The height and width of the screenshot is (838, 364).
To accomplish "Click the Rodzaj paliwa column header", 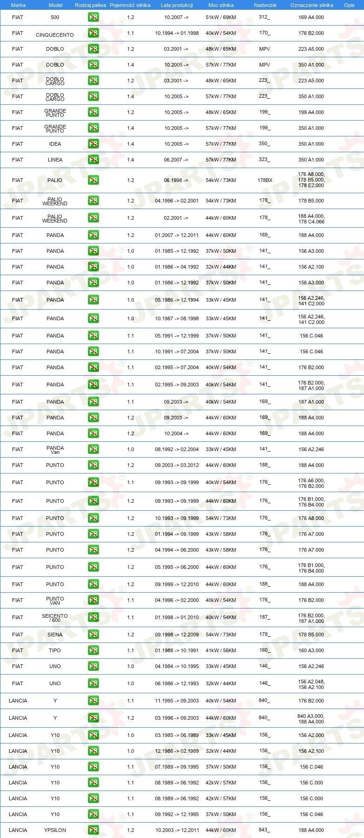I will pos(90,5).
